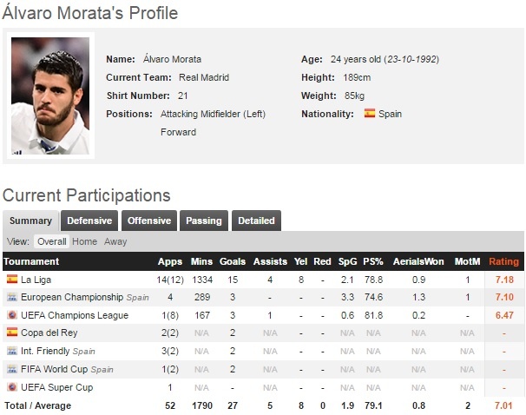Click the Spain flag beside Copa del Rey
526x415 pixels.
tap(11, 333)
